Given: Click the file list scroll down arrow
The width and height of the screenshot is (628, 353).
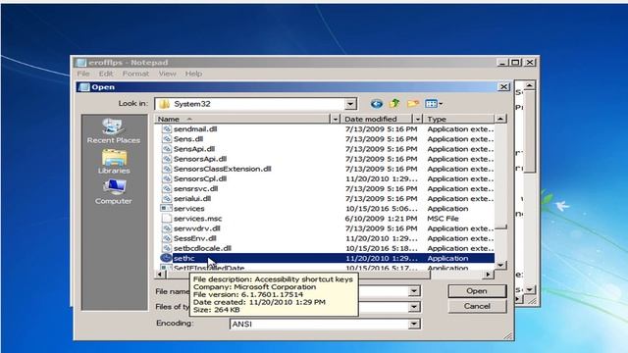Looking at the screenshot, I should [x=500, y=265].
